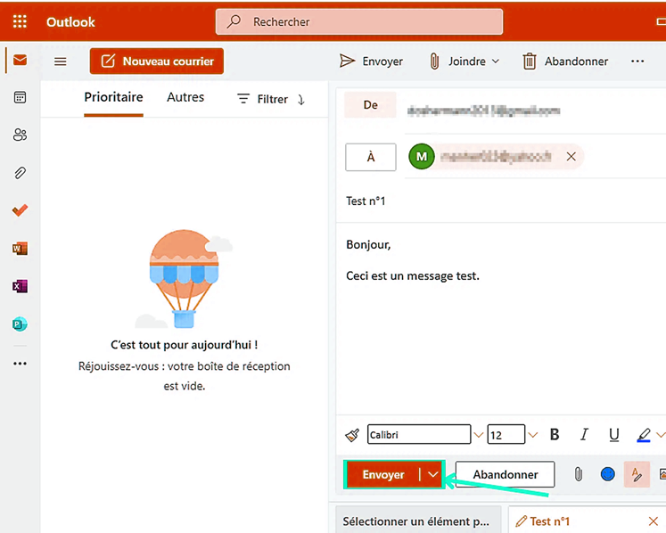The image size is (666, 533).
Task: Open send options chevron beside Envoyer
Action: [432, 474]
